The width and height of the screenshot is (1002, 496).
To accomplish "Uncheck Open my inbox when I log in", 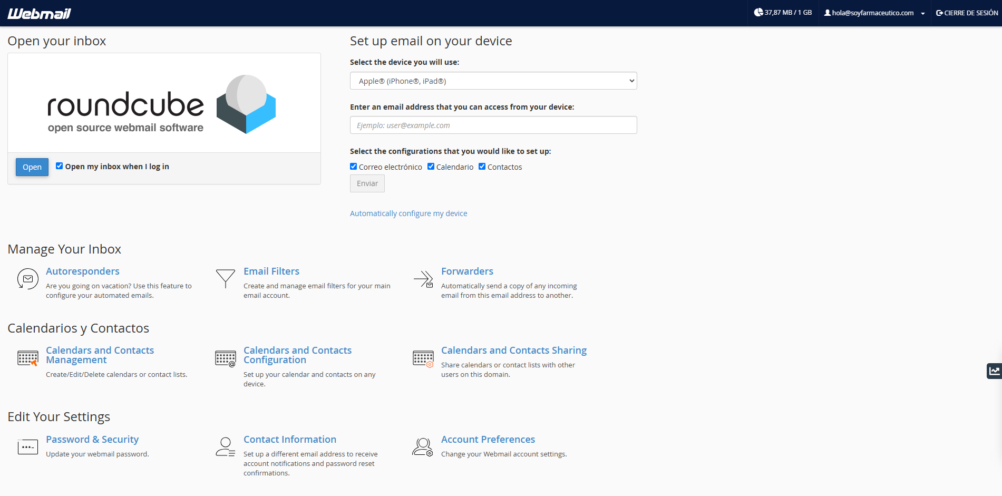I will click(x=60, y=166).
